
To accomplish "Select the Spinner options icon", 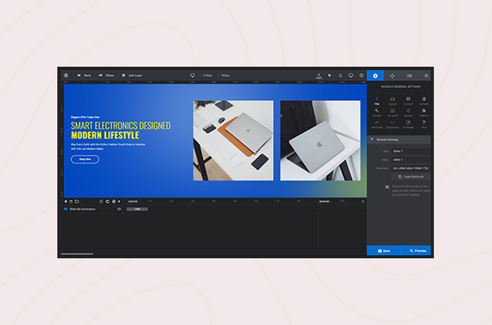I will (408, 112).
